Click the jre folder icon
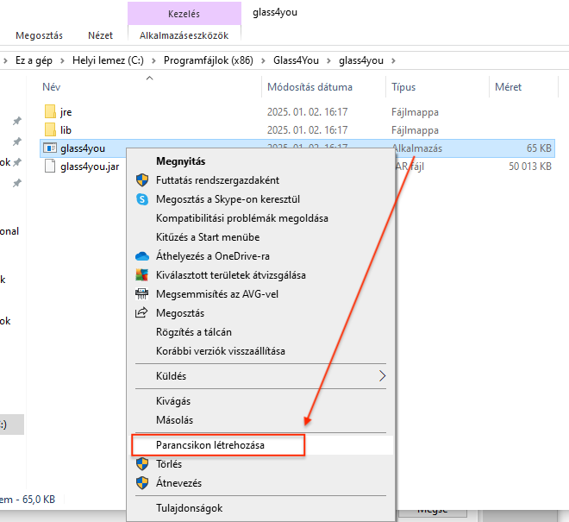The height and width of the screenshot is (522, 569). point(50,112)
